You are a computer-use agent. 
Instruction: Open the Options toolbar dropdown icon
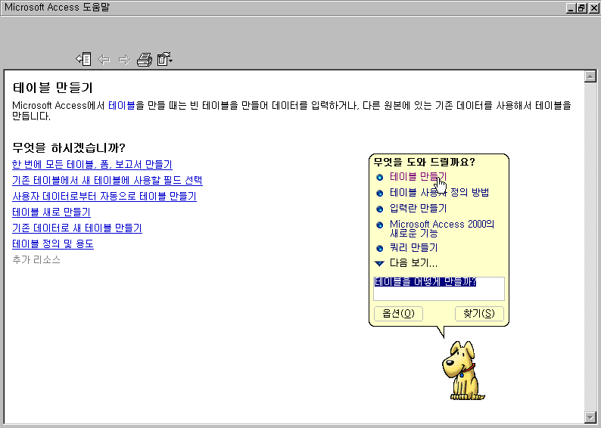[165, 59]
